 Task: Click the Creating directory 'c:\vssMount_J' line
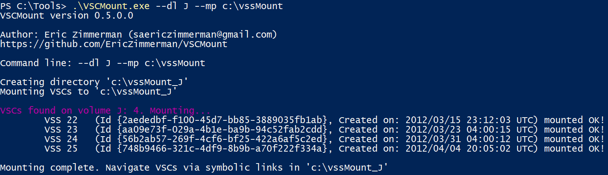click(x=94, y=82)
